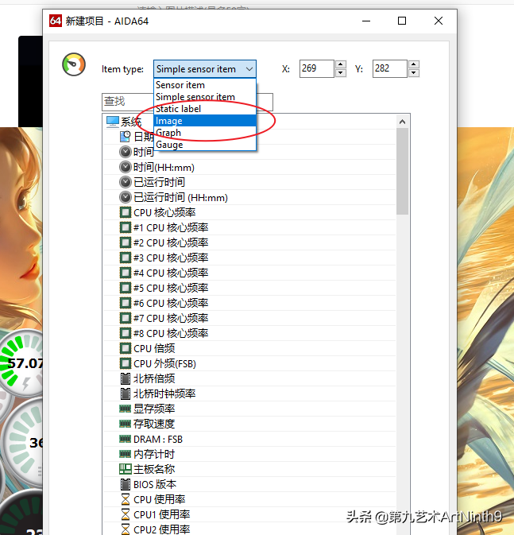
Task: Increase the Y value with up arrow
Action: click(413, 64)
